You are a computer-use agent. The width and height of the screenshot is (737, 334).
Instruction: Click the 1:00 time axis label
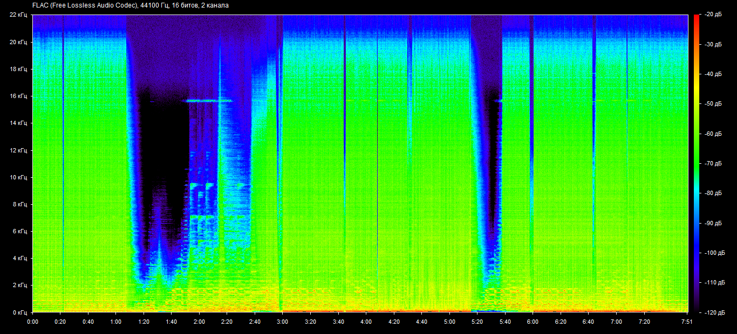point(116,322)
